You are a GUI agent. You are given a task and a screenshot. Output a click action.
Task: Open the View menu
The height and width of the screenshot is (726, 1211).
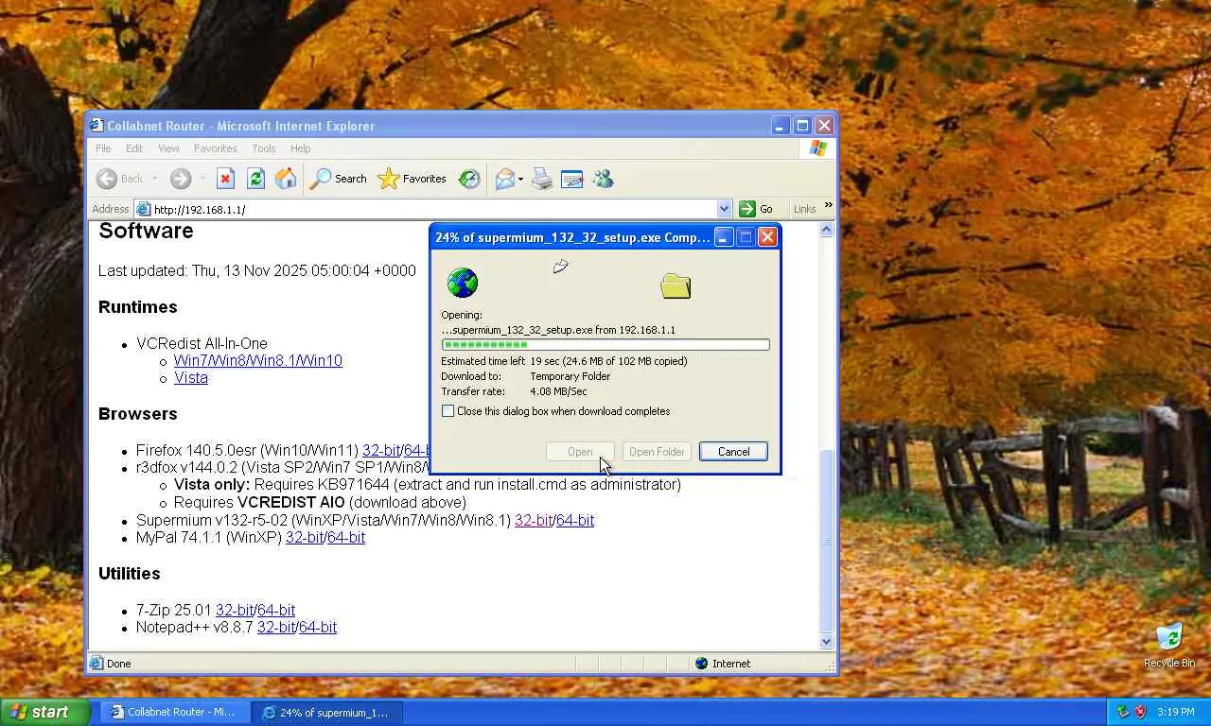(x=168, y=148)
